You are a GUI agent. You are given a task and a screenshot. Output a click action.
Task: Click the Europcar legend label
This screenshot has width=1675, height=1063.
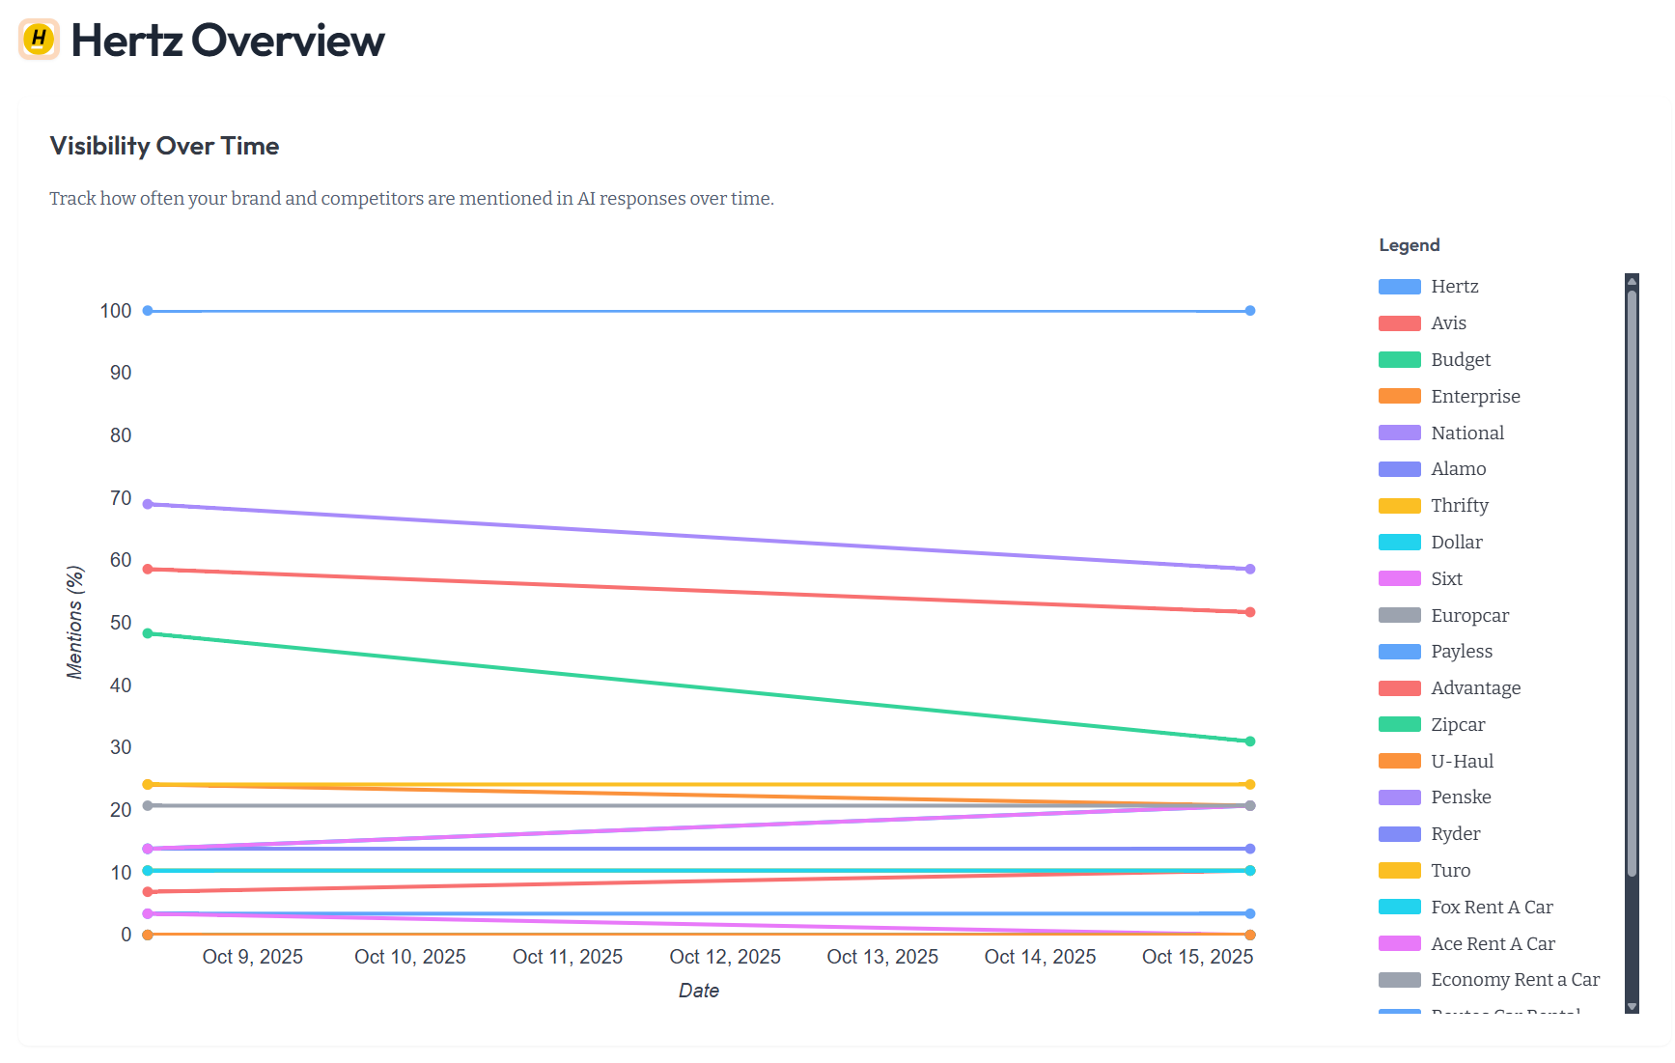click(1469, 616)
